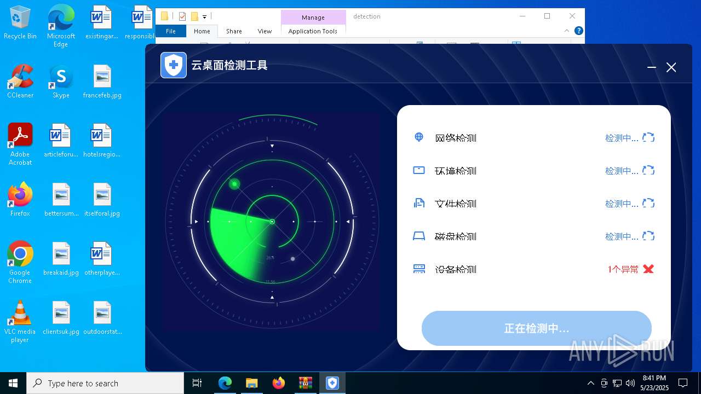Open File Explorer from taskbar
Image resolution: width=701 pixels, height=394 pixels.
coord(251,383)
